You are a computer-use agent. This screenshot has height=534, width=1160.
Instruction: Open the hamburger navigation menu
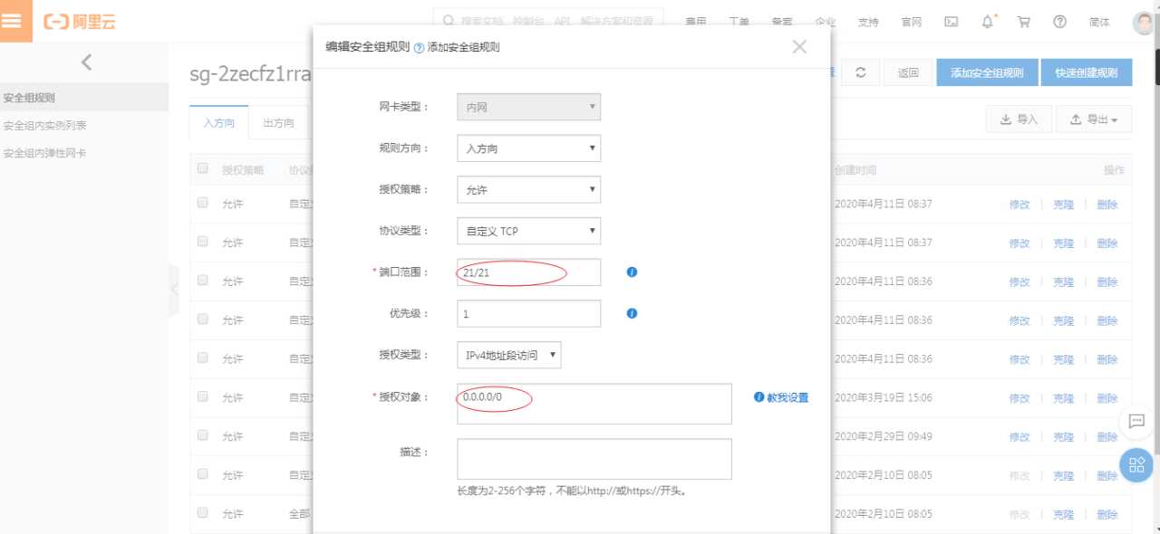(x=14, y=19)
